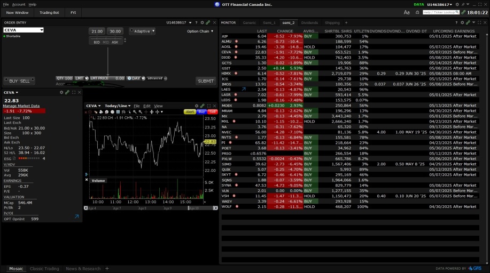Click New Window button

point(17,12)
